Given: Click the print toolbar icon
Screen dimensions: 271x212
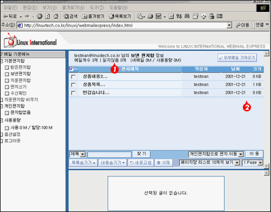Looking at the screenshot, I should click(150, 16).
